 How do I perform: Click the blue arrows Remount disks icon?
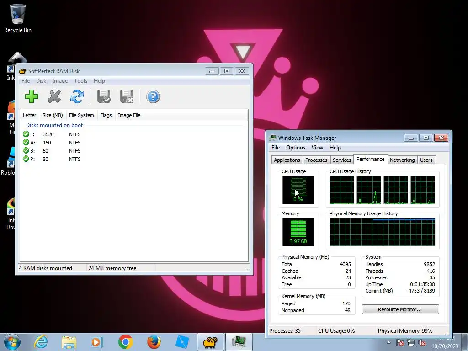click(77, 97)
